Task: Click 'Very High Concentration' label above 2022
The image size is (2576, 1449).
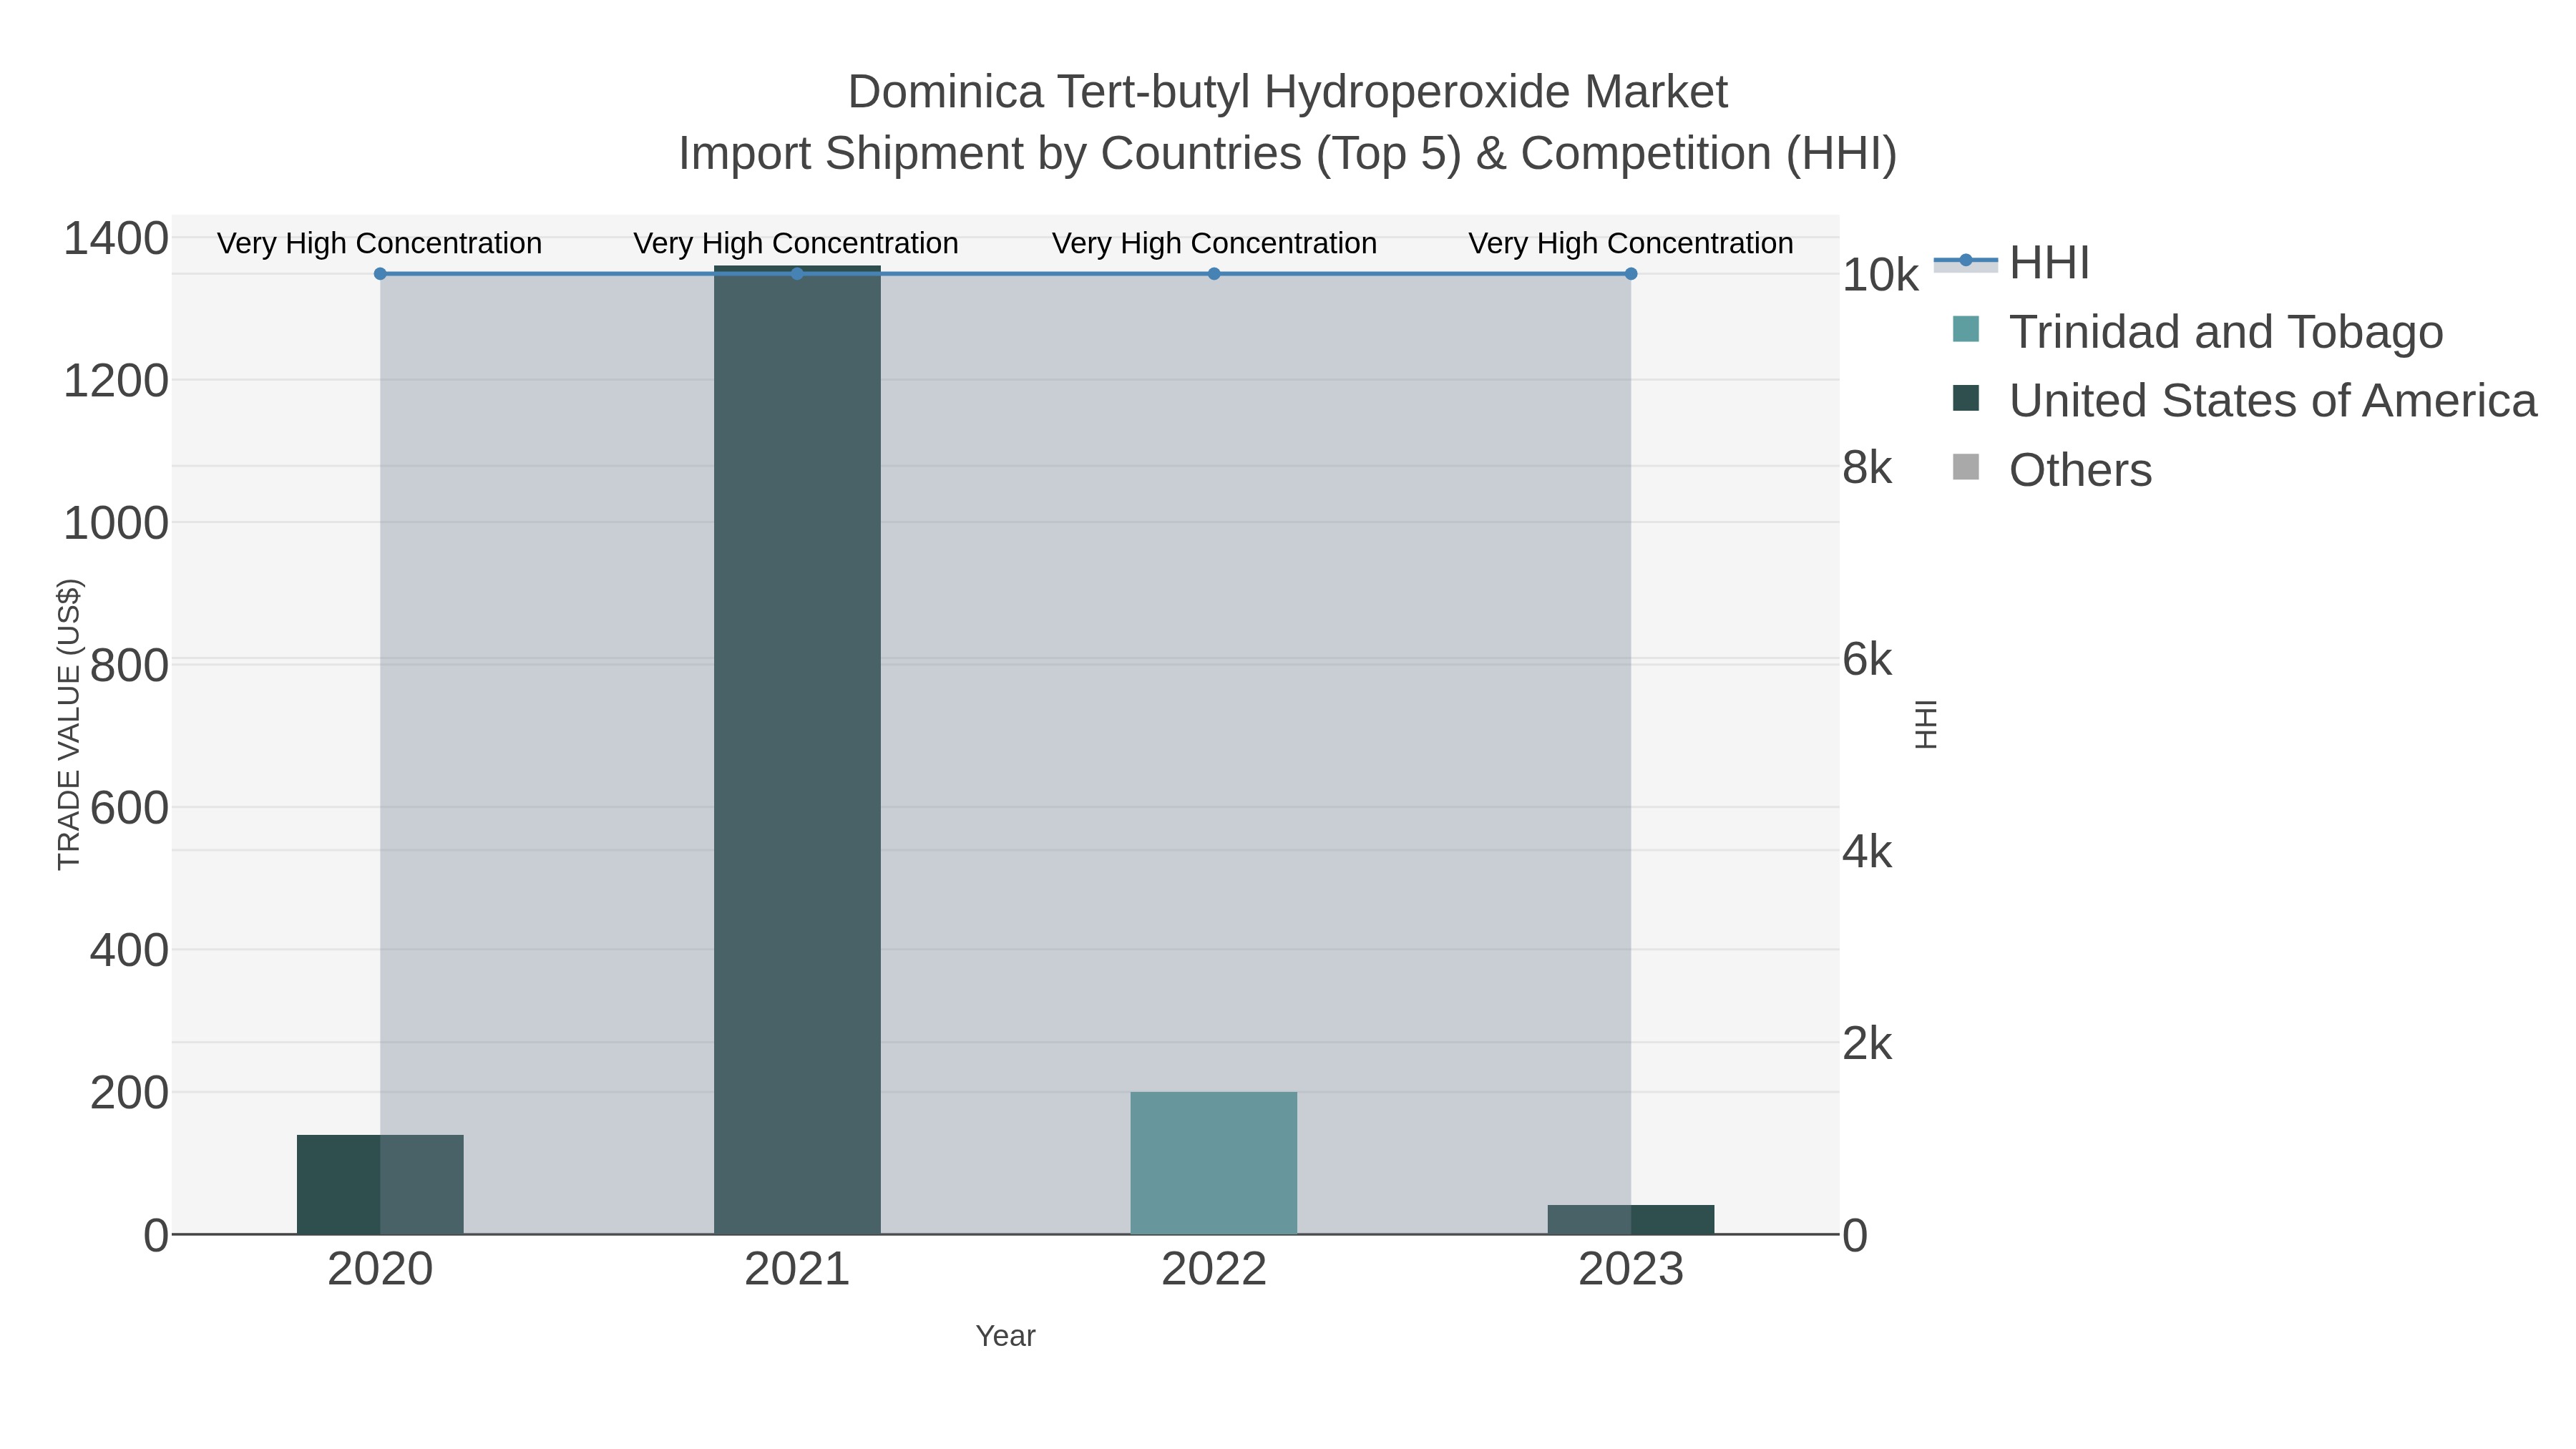Action: [1214, 243]
